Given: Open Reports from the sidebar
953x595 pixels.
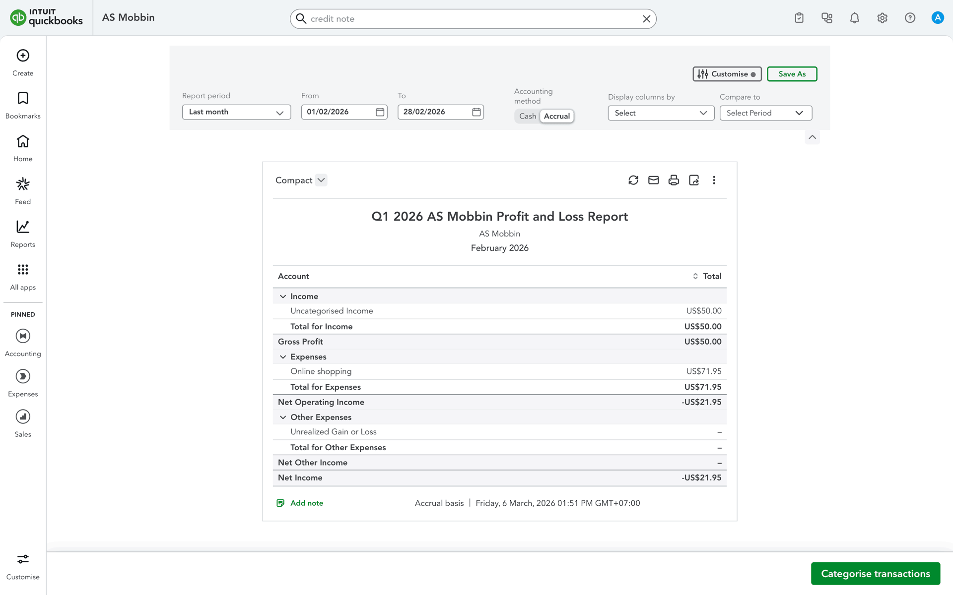Looking at the screenshot, I should tap(23, 234).
